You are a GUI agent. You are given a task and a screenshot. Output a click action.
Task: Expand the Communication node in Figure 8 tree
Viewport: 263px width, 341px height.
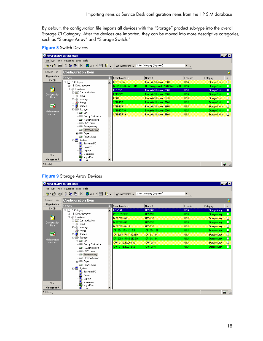click(73, 92)
